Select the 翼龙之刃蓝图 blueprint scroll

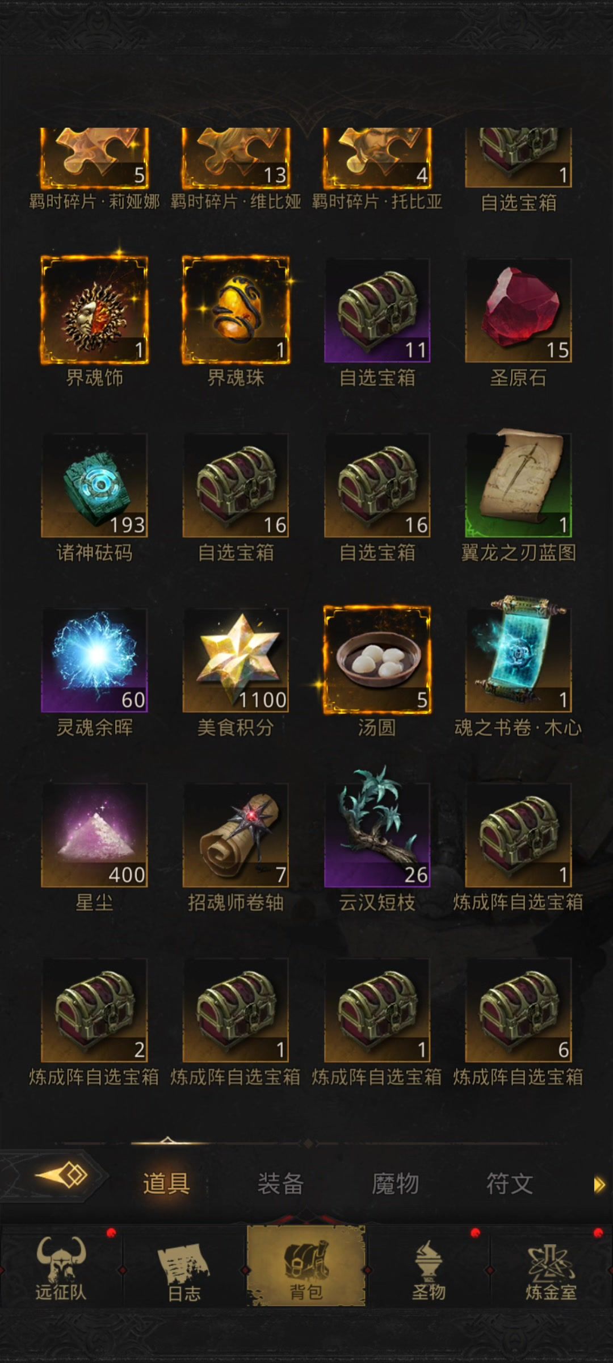tap(518, 485)
